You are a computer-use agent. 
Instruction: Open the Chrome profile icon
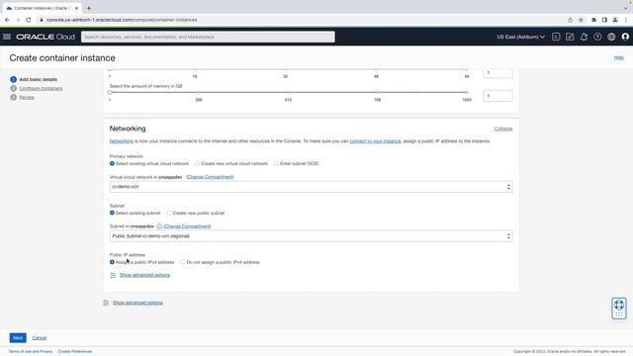pos(615,20)
